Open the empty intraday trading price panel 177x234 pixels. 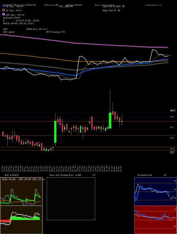click(x=71, y=199)
